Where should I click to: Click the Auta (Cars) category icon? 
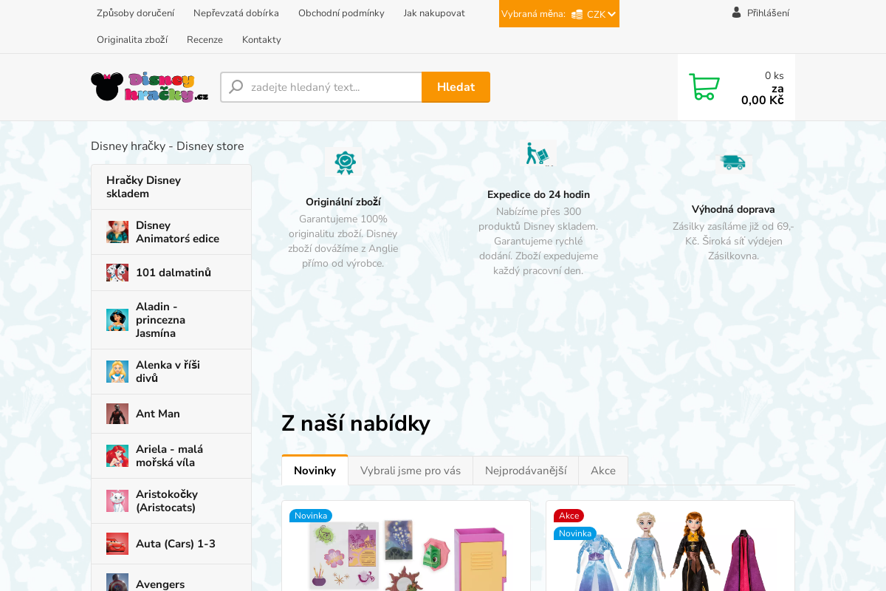[117, 544]
